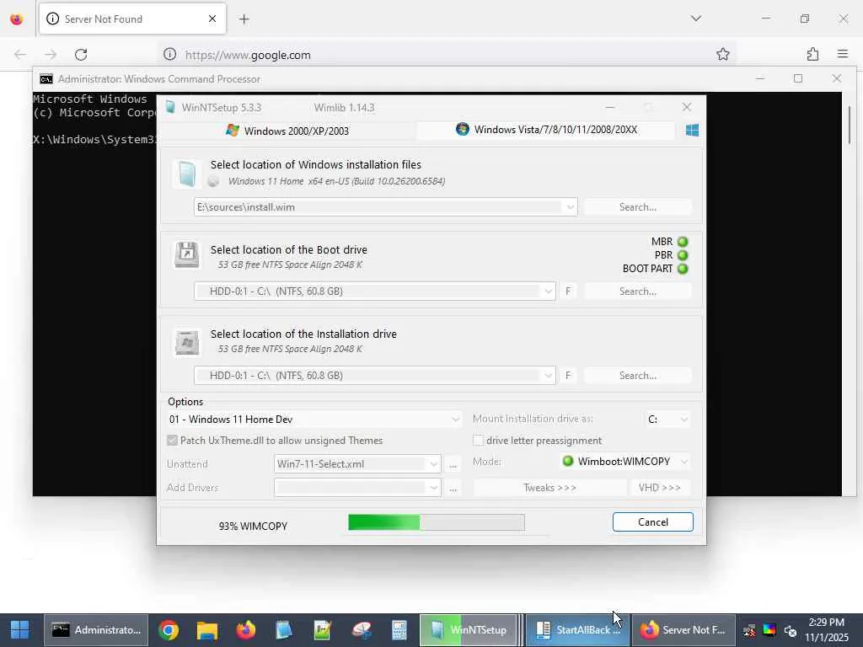
Task: Click the WinNTSetup title bar icon
Action: coord(170,107)
